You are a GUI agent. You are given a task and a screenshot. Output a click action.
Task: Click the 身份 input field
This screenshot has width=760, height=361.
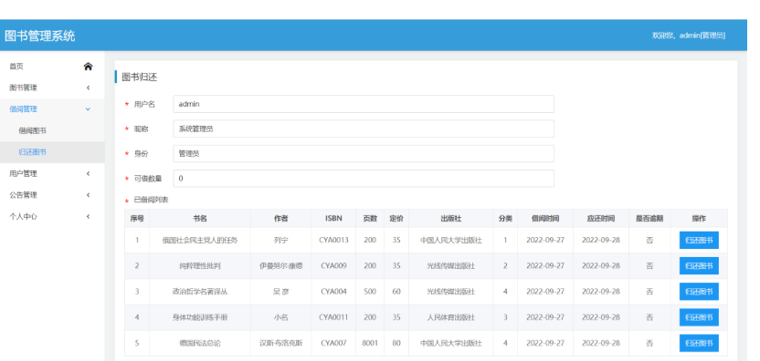[364, 153]
